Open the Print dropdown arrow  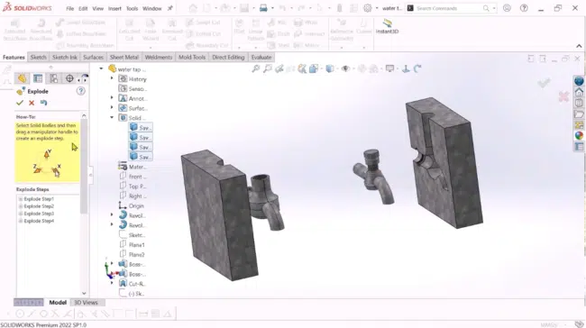point(272,8)
